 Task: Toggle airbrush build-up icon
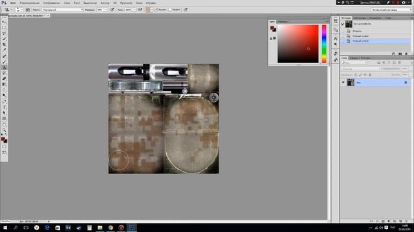pyautogui.click(x=140, y=10)
